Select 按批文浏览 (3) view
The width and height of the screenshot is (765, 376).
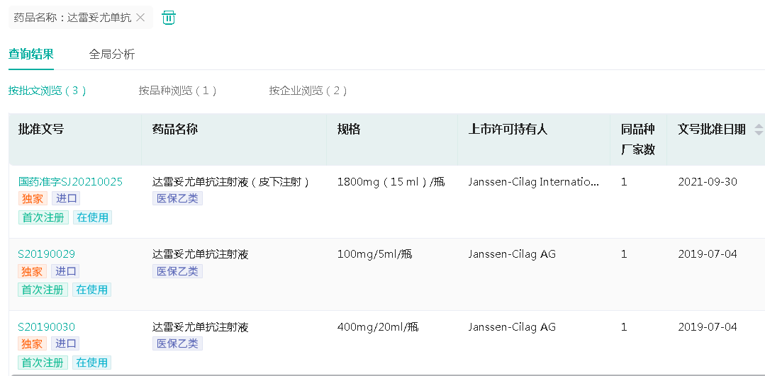tap(48, 91)
